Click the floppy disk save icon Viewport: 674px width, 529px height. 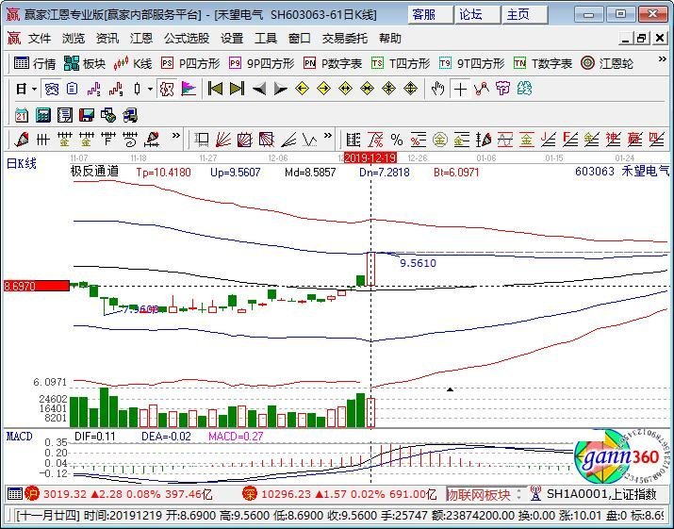click(x=87, y=115)
